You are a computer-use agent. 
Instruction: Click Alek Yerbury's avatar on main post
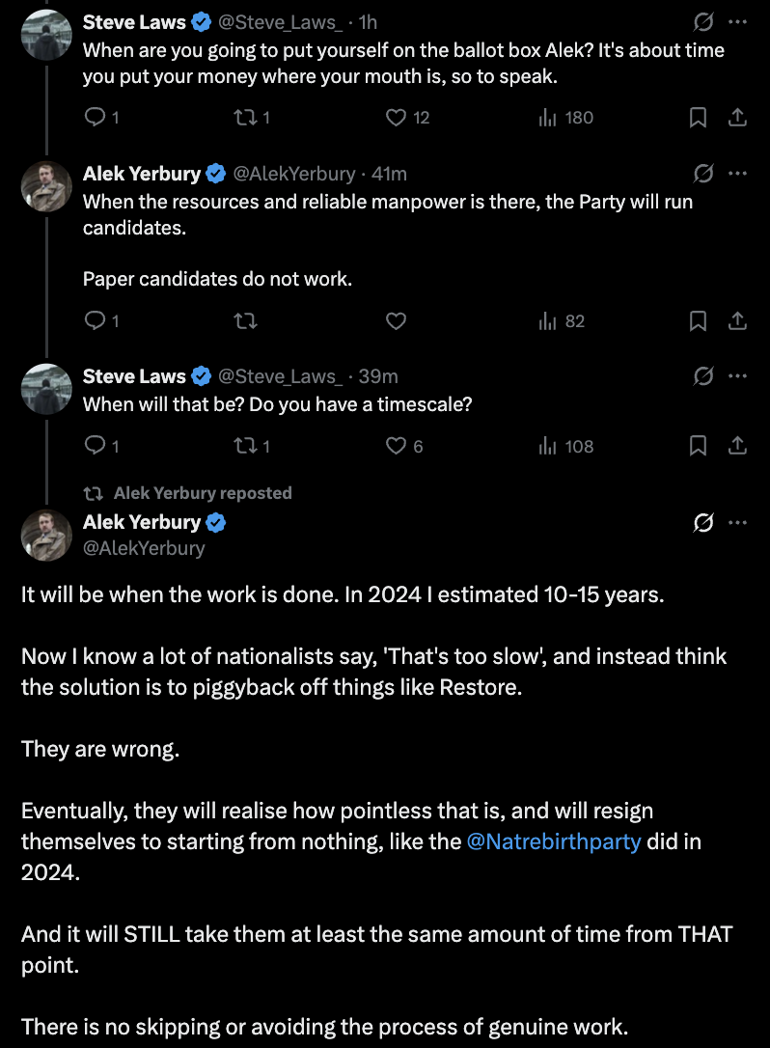46,536
